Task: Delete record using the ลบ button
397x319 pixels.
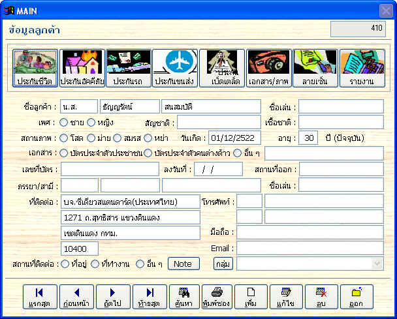Action: click(320, 297)
